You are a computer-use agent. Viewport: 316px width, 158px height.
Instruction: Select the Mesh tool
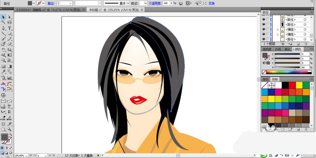[3, 66]
